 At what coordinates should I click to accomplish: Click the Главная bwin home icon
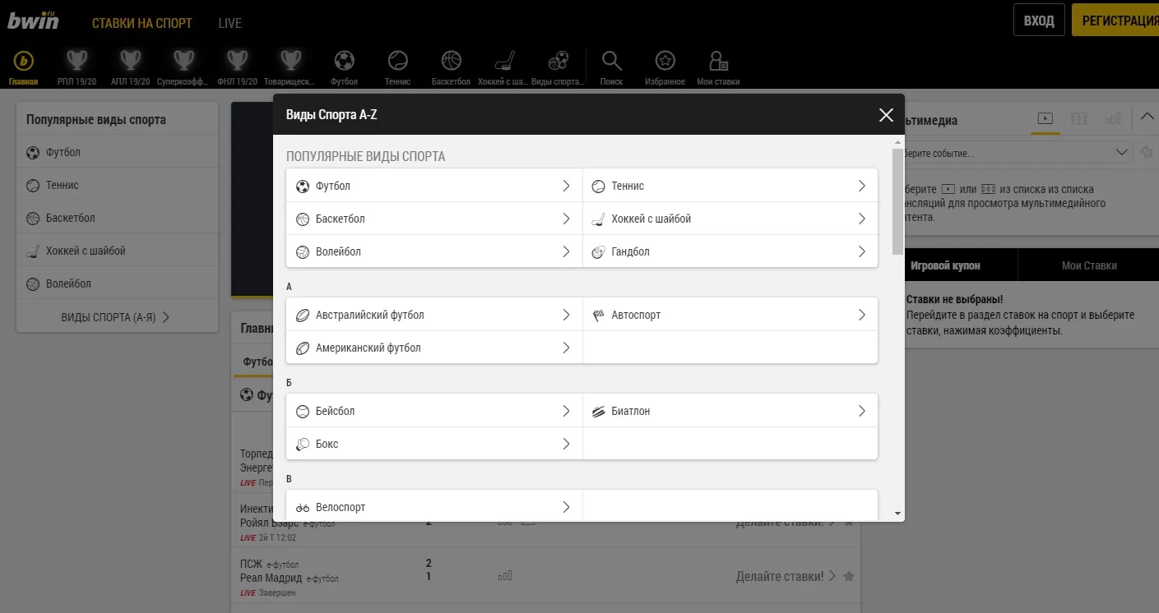point(24,62)
